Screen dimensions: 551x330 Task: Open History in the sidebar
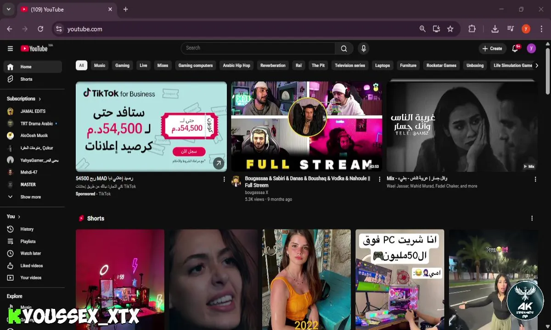pyautogui.click(x=33, y=229)
